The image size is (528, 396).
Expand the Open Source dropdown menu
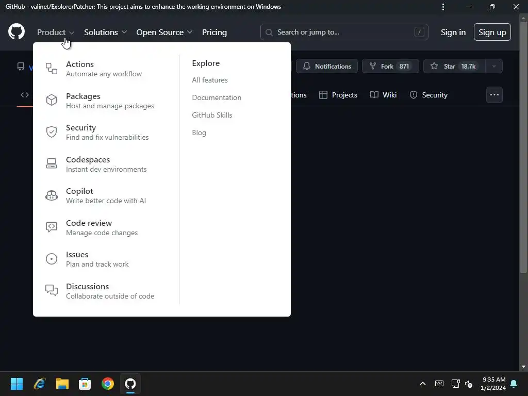pos(164,32)
